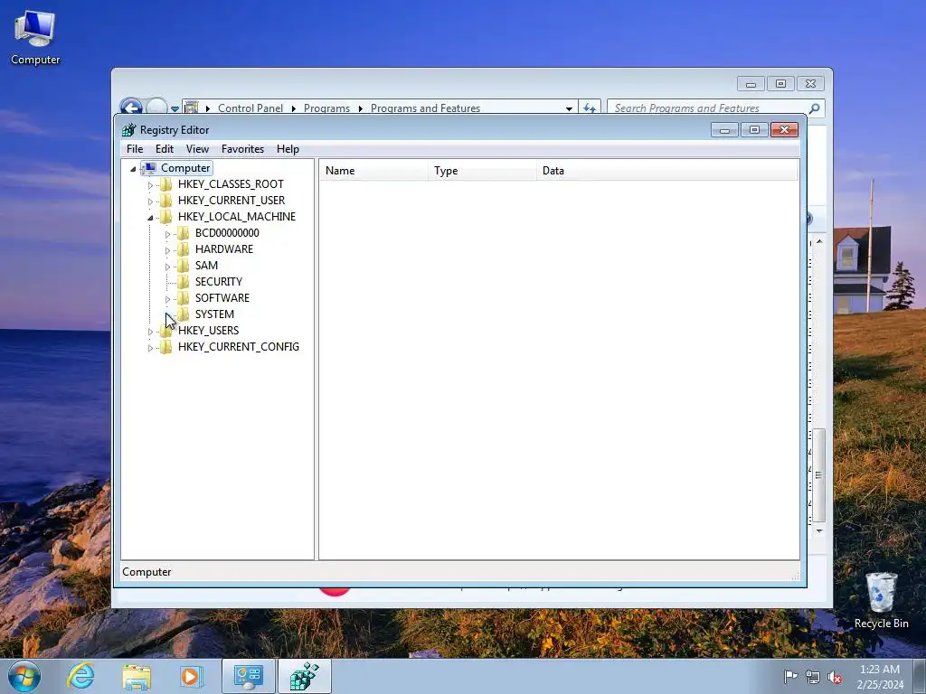
Task: Select the Computer desktop icon
Action: coord(35,38)
